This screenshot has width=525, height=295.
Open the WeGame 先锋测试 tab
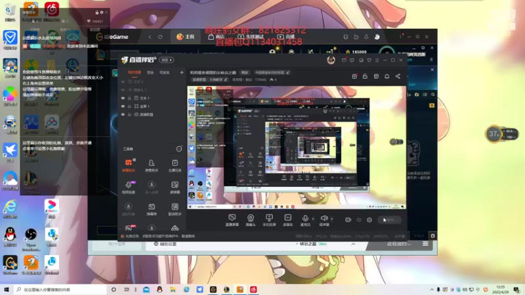tap(251, 37)
